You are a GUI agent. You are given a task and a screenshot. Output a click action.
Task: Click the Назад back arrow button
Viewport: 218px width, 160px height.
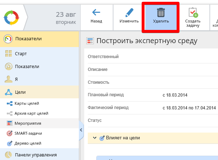[x=96, y=16]
